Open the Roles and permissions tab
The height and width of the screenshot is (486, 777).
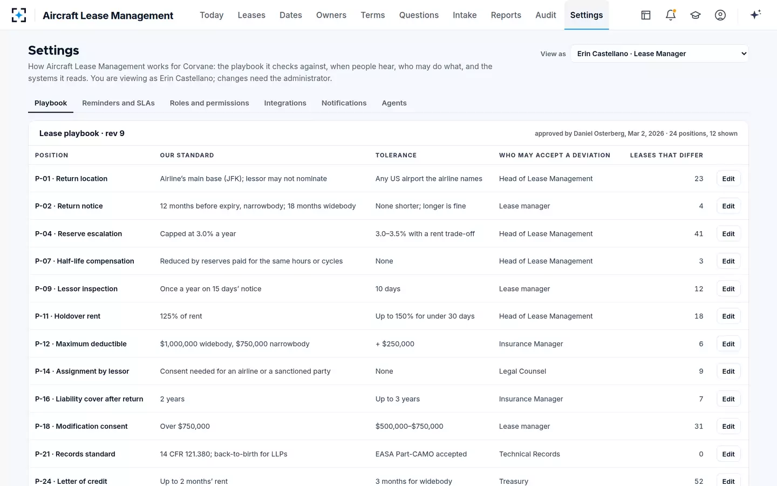click(x=209, y=103)
